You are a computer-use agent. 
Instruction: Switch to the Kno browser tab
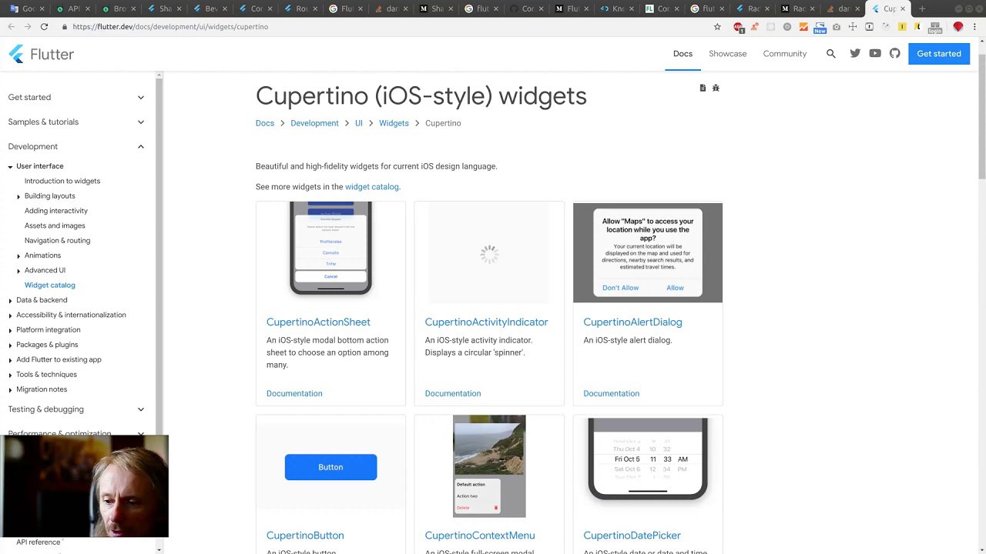click(618, 8)
